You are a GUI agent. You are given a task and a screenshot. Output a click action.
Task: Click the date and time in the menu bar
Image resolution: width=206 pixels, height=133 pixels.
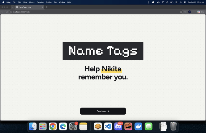[x=196, y=2]
